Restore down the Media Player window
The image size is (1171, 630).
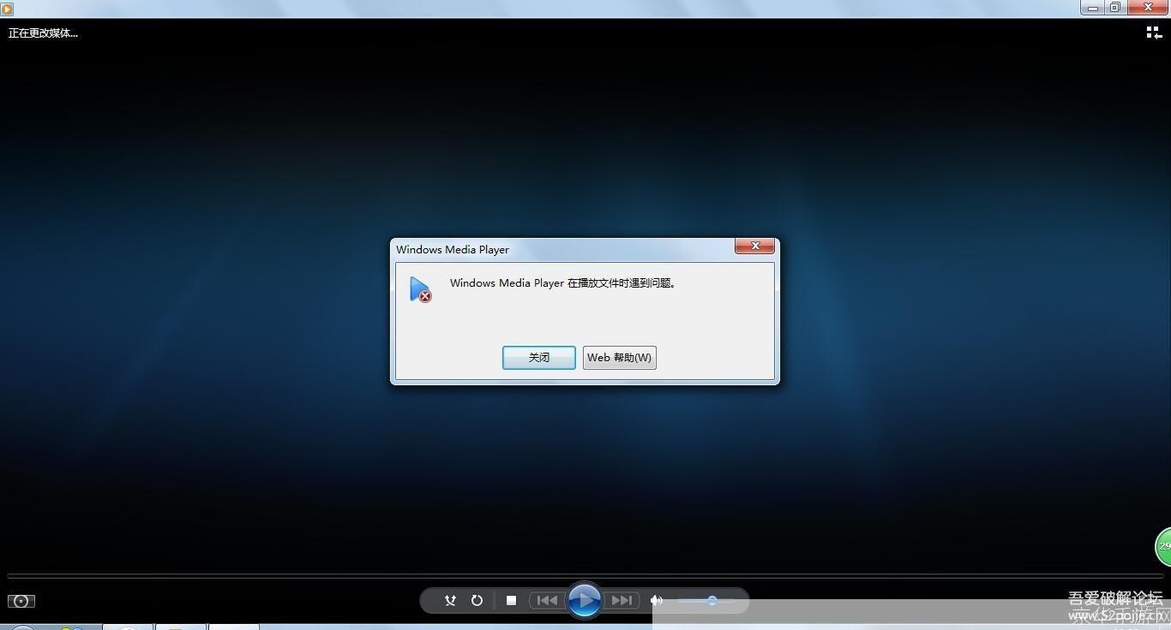(1115, 8)
